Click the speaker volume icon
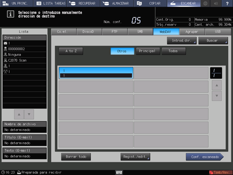233x175 pixels. (216, 3)
